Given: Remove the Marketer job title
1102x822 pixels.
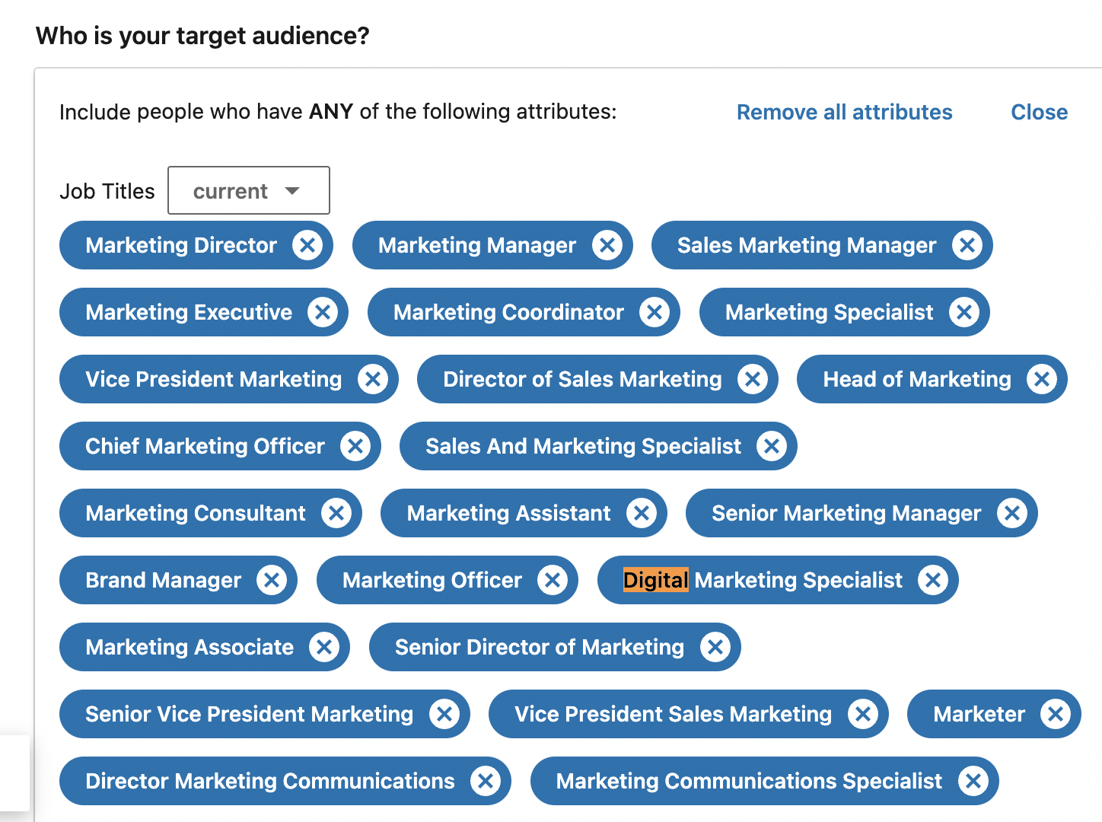Looking at the screenshot, I should [1056, 715].
